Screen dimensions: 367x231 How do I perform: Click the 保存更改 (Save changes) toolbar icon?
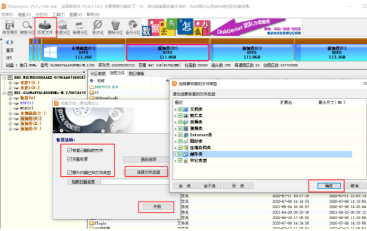click(x=10, y=25)
